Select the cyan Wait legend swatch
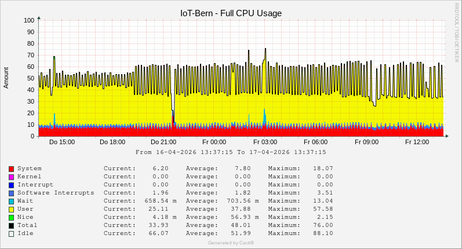 pos(11,201)
